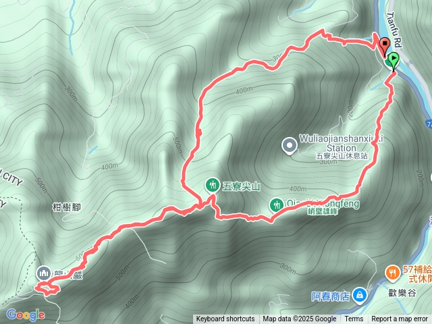Open the 阿春商店 shop marker
The width and height of the screenshot is (432, 324).
coord(360,296)
